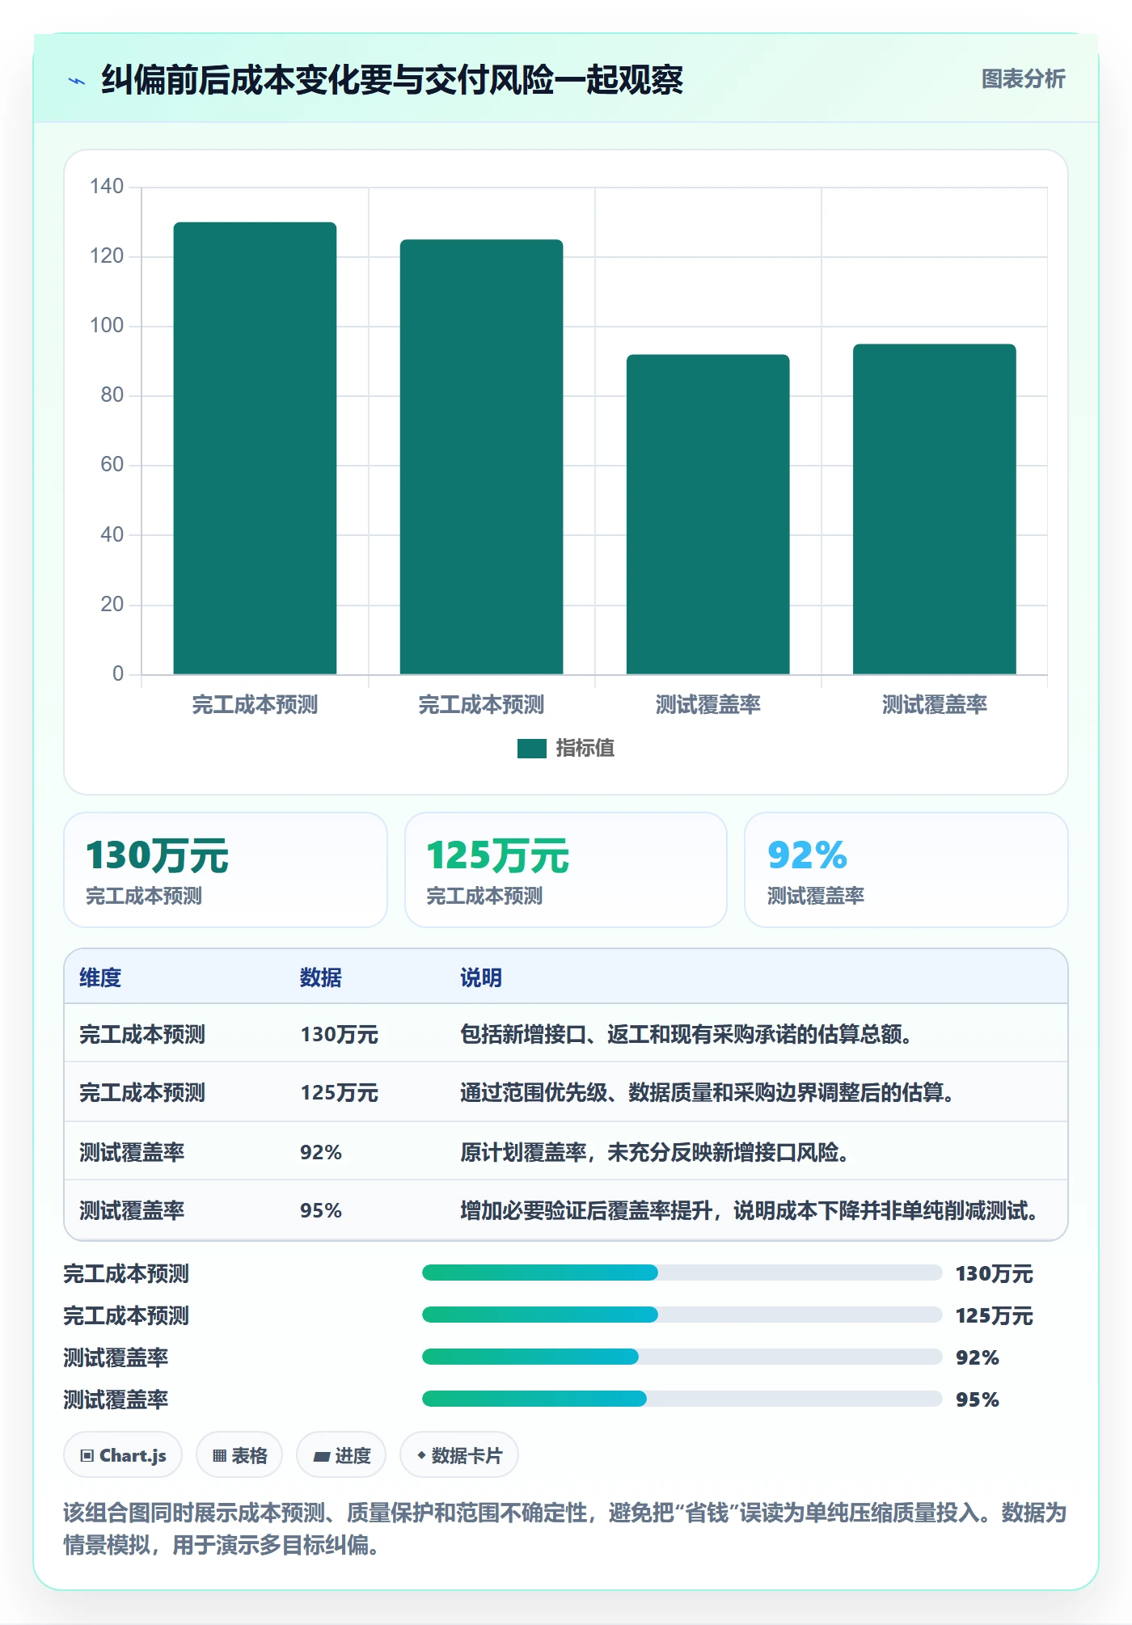Click the 指标值 legend label
The image size is (1132, 1625).
(585, 749)
